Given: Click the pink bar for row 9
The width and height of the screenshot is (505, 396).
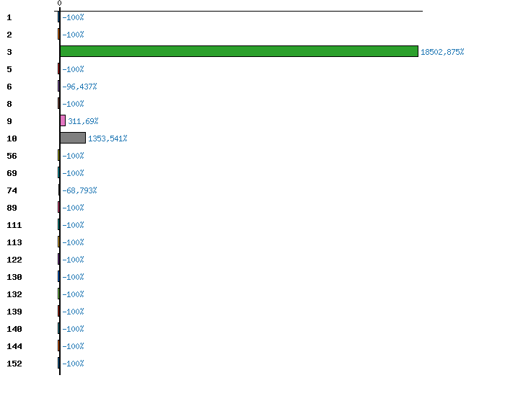Looking at the screenshot, I should (63, 120).
